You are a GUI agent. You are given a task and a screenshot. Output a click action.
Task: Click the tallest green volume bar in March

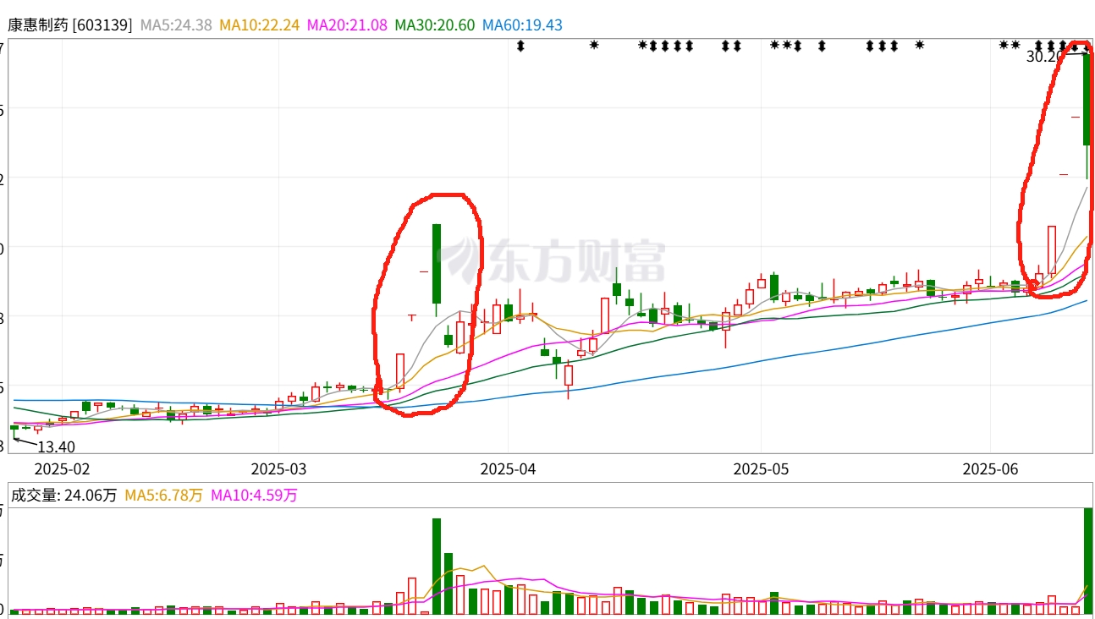point(437,567)
